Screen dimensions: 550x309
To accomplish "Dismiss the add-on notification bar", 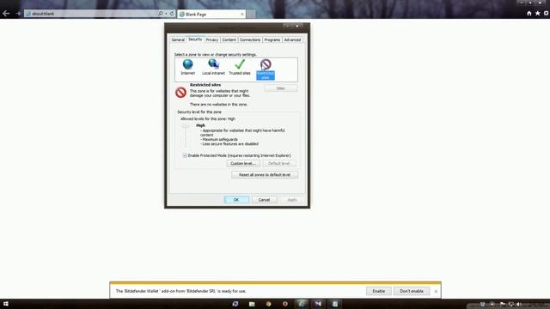I will coord(436,291).
